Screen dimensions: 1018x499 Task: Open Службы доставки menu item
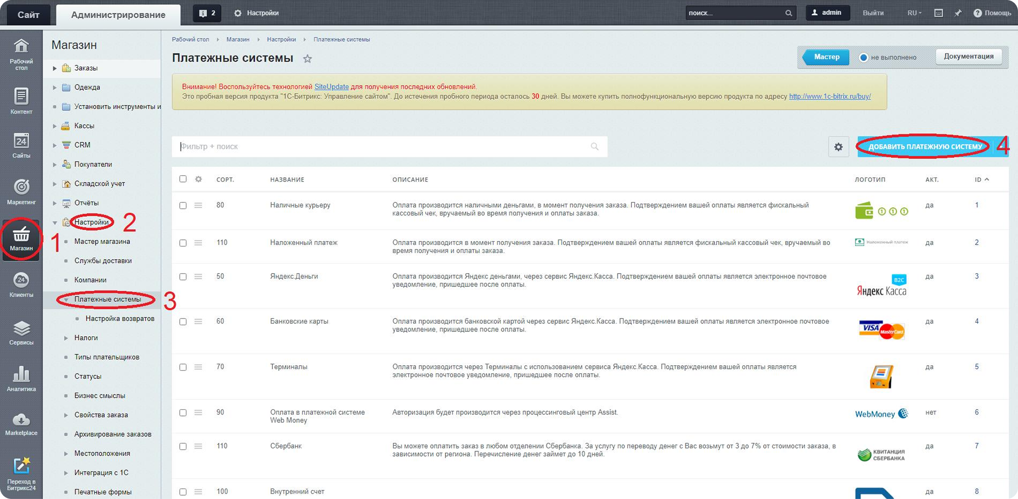103,261
